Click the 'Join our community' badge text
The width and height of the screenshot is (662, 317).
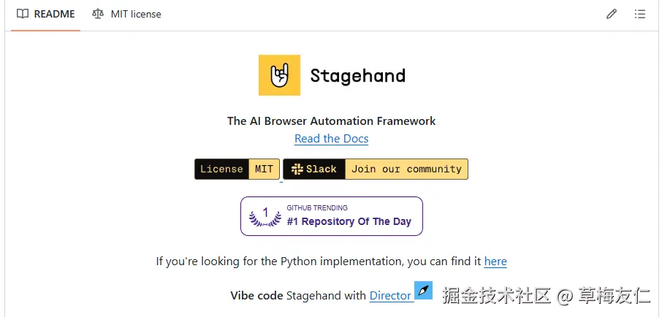[x=406, y=169]
